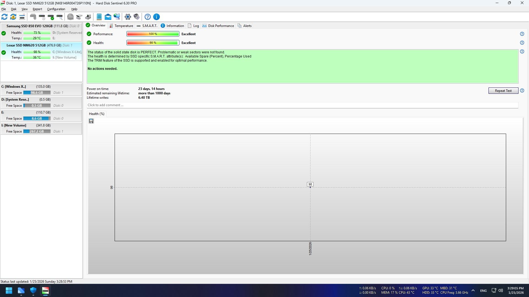Show hidden icons in system tray

473,290
